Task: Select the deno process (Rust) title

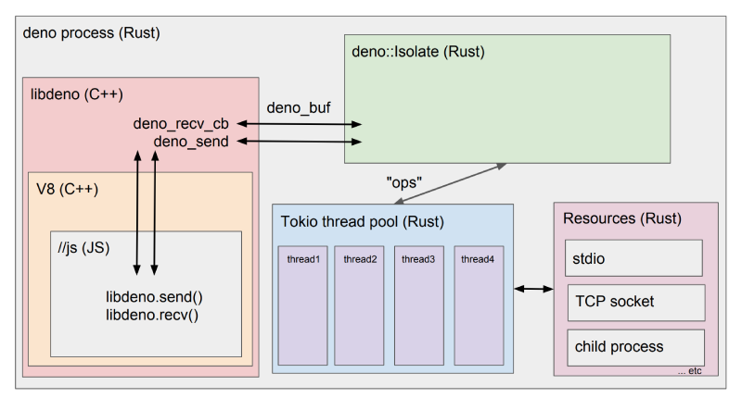Action: coord(91,33)
